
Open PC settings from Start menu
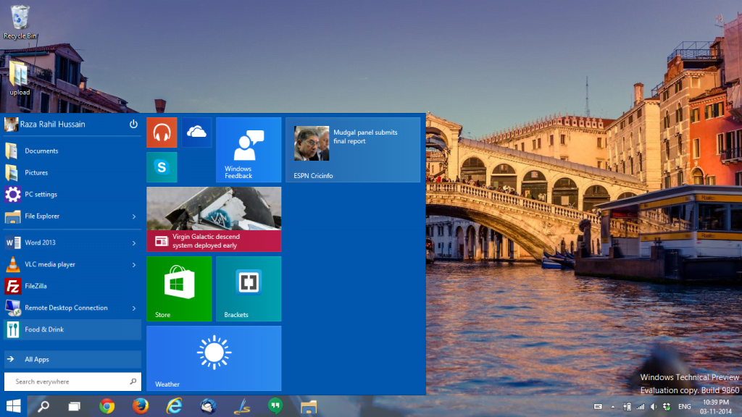41,195
